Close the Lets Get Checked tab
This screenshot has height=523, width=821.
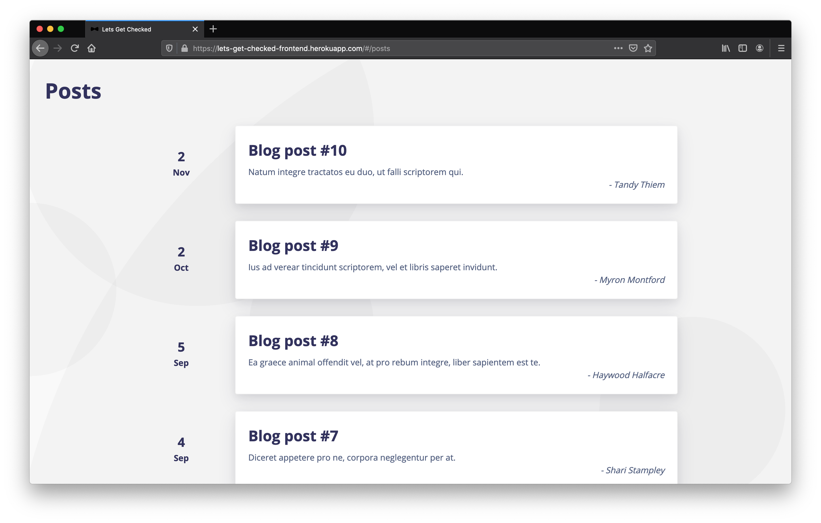pos(195,29)
